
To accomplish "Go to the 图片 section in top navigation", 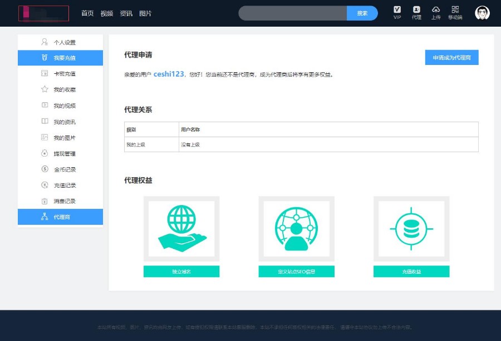I will [x=146, y=13].
